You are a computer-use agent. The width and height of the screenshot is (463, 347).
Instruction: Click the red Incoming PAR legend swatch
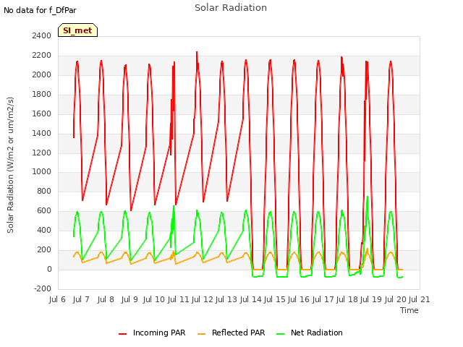(122, 334)
